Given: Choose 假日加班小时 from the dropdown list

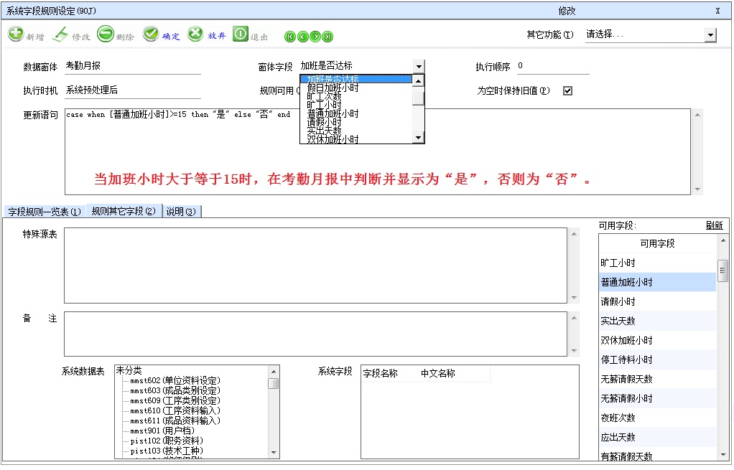Looking at the screenshot, I should pyautogui.click(x=333, y=88).
